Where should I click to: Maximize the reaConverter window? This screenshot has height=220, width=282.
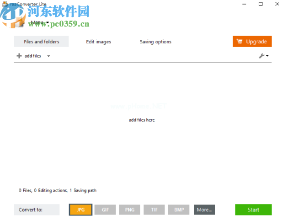(261, 4)
